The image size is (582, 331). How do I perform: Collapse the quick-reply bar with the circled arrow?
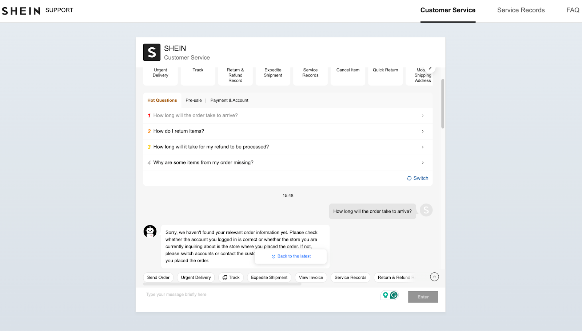[434, 277]
